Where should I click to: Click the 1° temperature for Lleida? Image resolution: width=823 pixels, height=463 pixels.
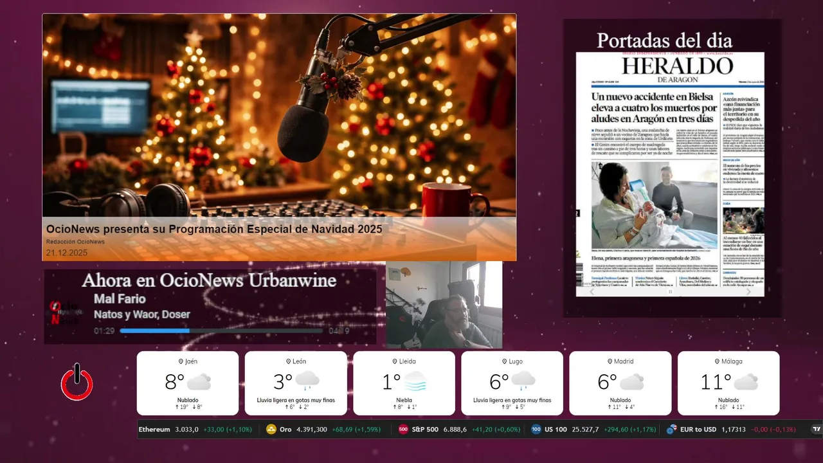pyautogui.click(x=392, y=382)
